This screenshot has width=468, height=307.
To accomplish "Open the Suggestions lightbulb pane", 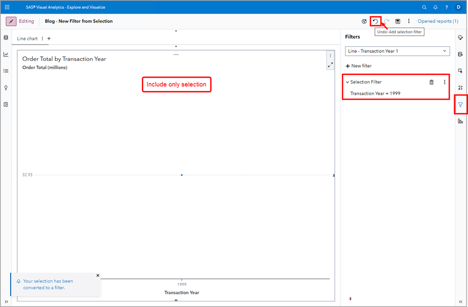I will coord(6,88).
